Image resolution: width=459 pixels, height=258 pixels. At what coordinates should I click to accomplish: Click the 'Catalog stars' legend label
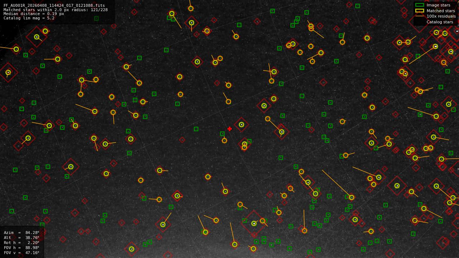coord(440,22)
